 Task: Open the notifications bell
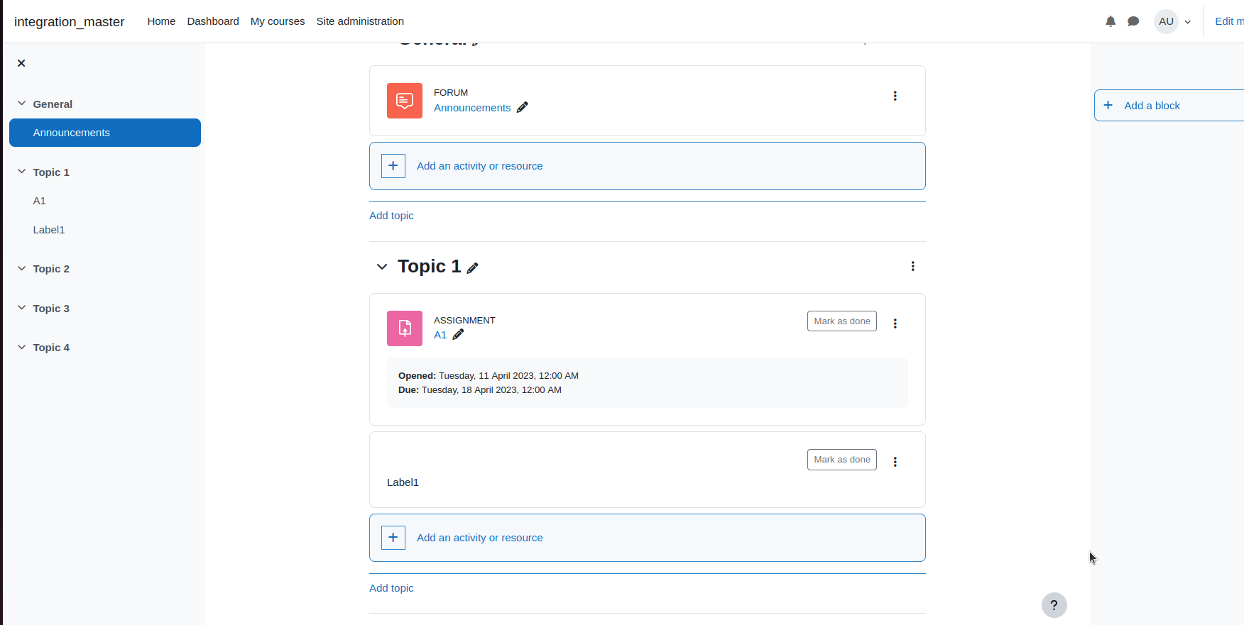click(1111, 21)
